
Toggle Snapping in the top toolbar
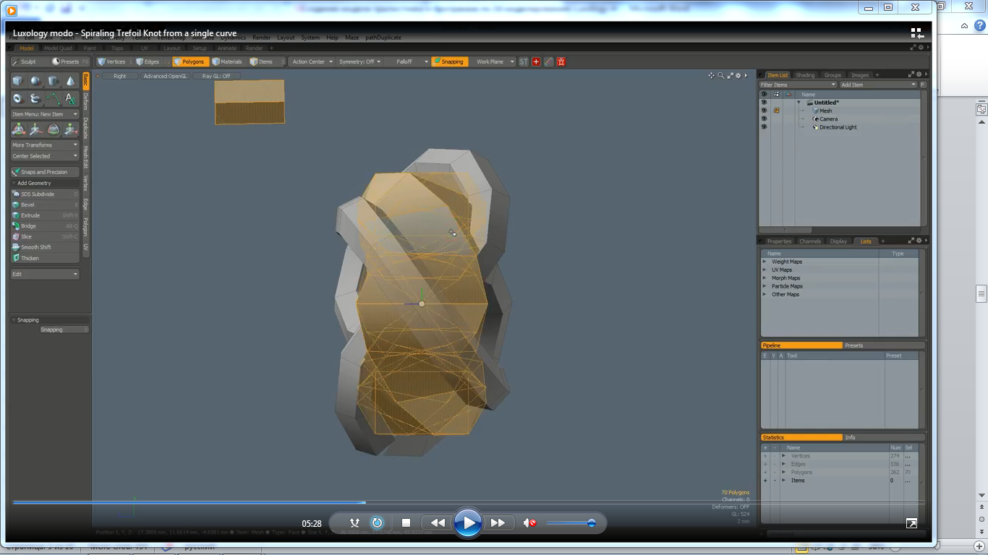click(x=449, y=61)
